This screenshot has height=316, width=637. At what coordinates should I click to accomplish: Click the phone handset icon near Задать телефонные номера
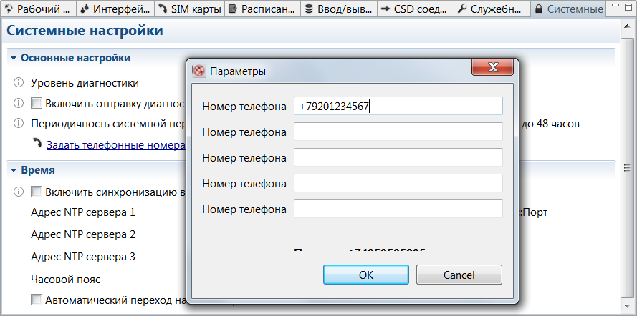point(37,144)
